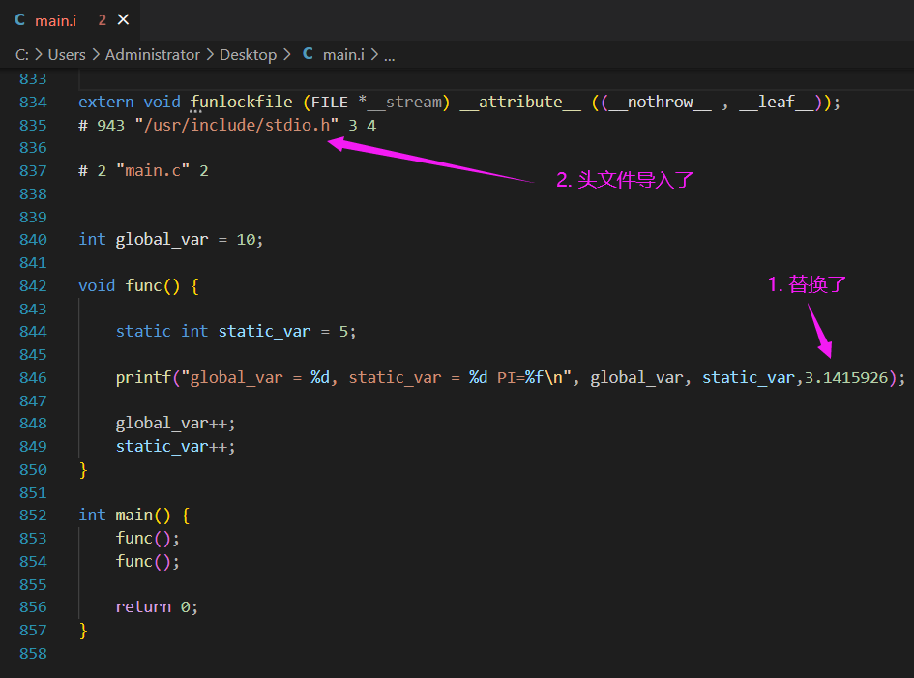914x678 pixels.
Task: Click global_var declaration on line 840
Action: (162, 240)
